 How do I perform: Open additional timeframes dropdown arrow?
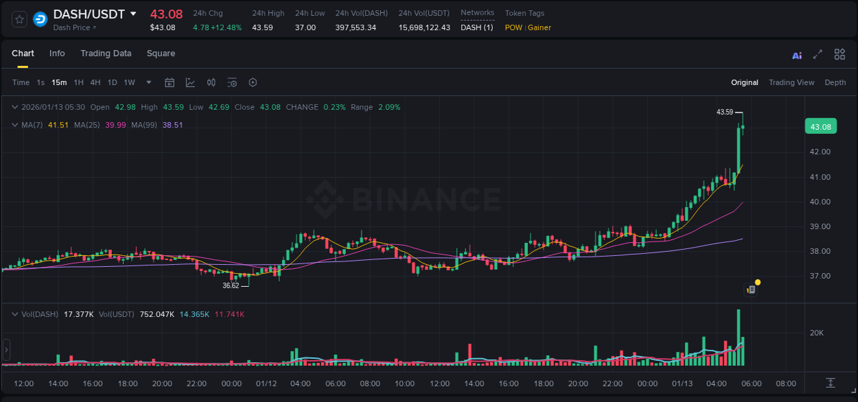tap(148, 82)
